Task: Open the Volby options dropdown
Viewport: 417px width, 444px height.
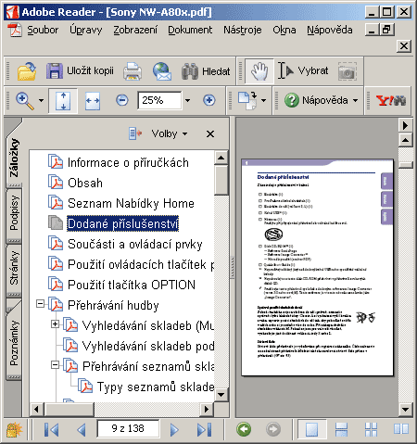Action: coord(170,133)
